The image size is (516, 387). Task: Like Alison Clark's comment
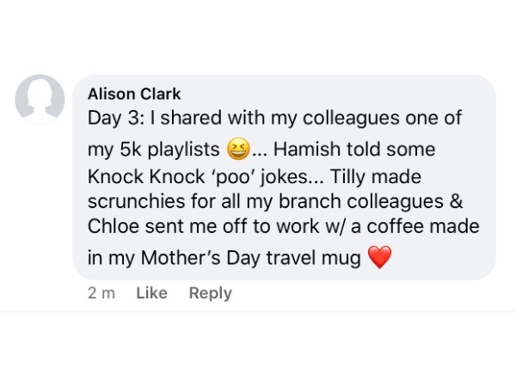151,292
